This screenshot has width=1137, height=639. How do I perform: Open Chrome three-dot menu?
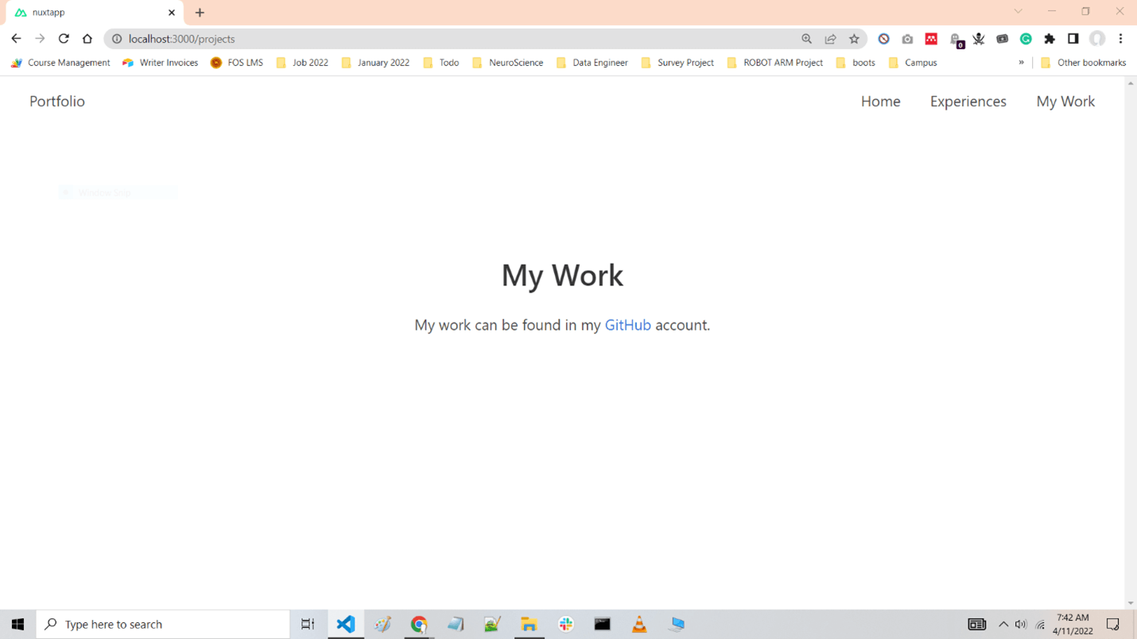1120,39
